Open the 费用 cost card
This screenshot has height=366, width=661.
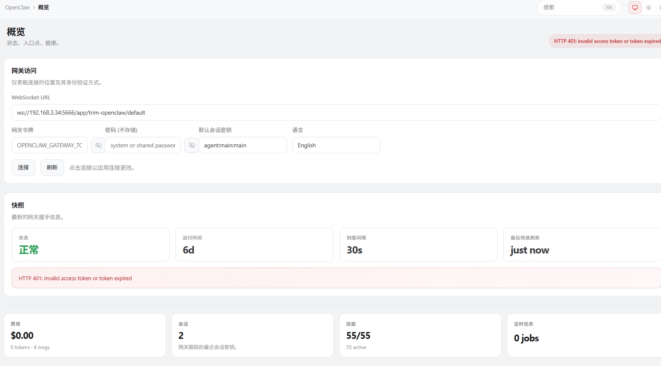click(x=85, y=335)
